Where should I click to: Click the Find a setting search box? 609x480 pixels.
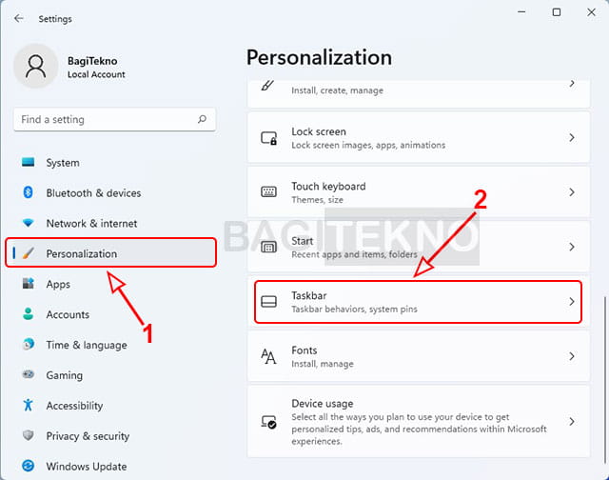point(114,119)
